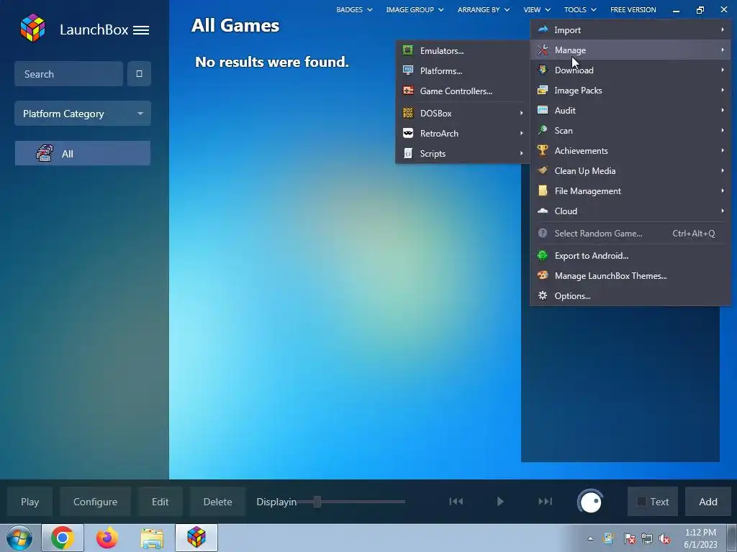Open the View dropdown menu
The width and height of the screenshot is (737, 552).
pyautogui.click(x=537, y=9)
